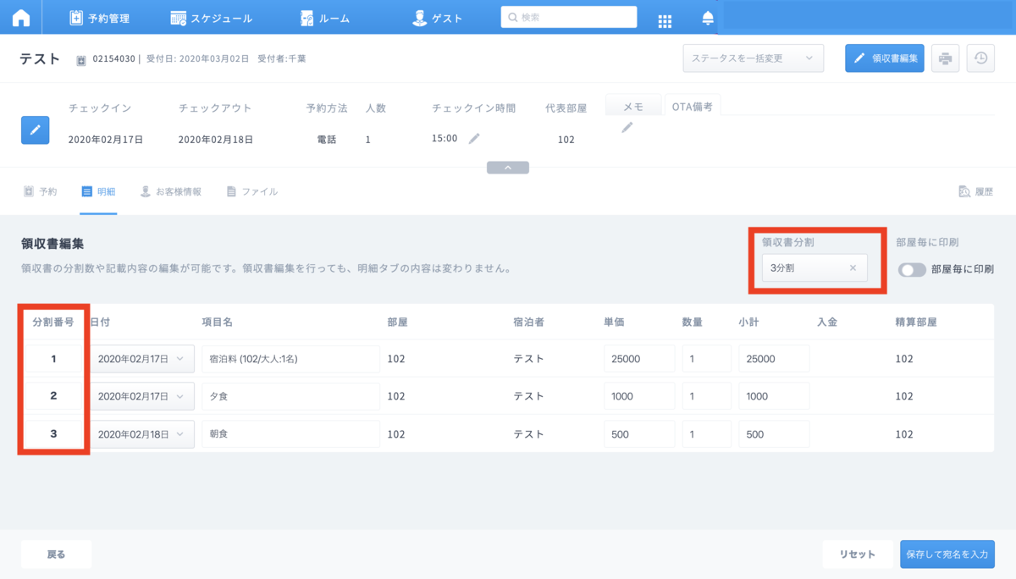Click the pencil icon under メモ
Image resolution: width=1016 pixels, height=579 pixels.
627,127
